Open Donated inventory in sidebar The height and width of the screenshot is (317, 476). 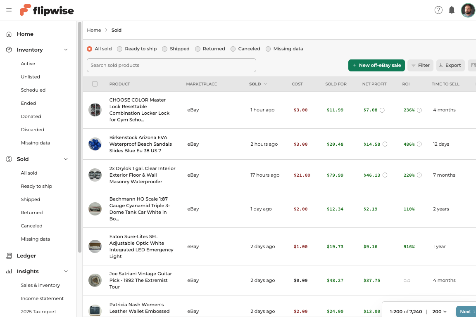coord(31,116)
